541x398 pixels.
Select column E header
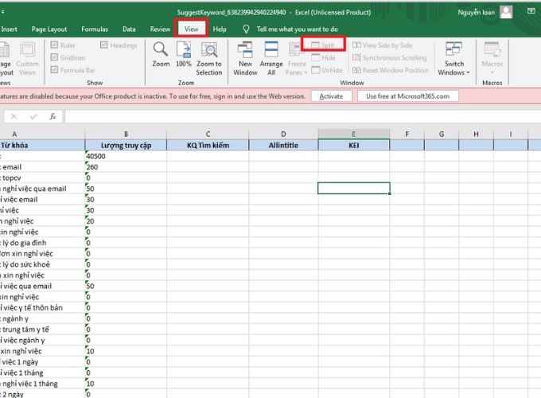click(x=354, y=134)
